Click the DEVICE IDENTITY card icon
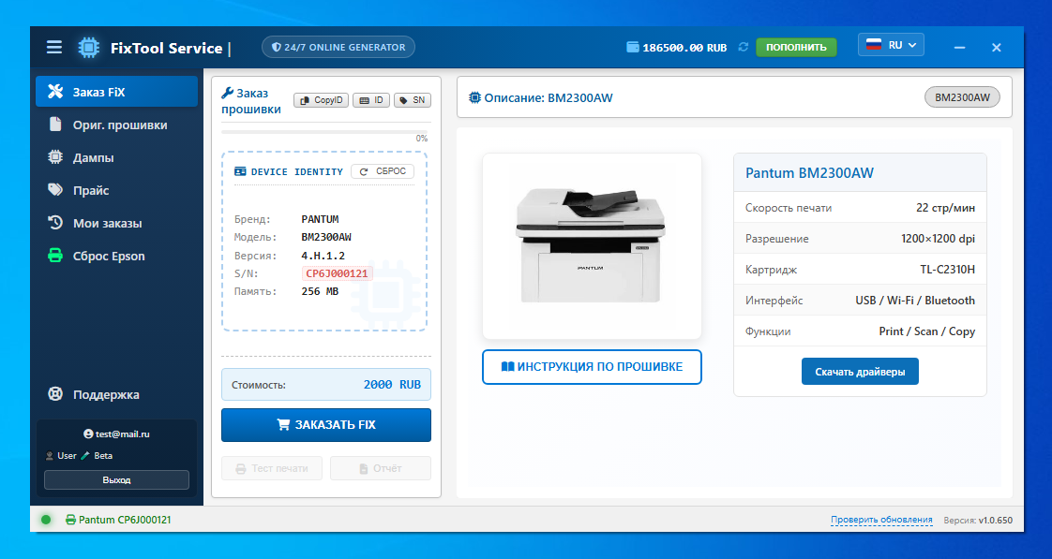Viewport: 1052px width, 559px height. point(240,171)
